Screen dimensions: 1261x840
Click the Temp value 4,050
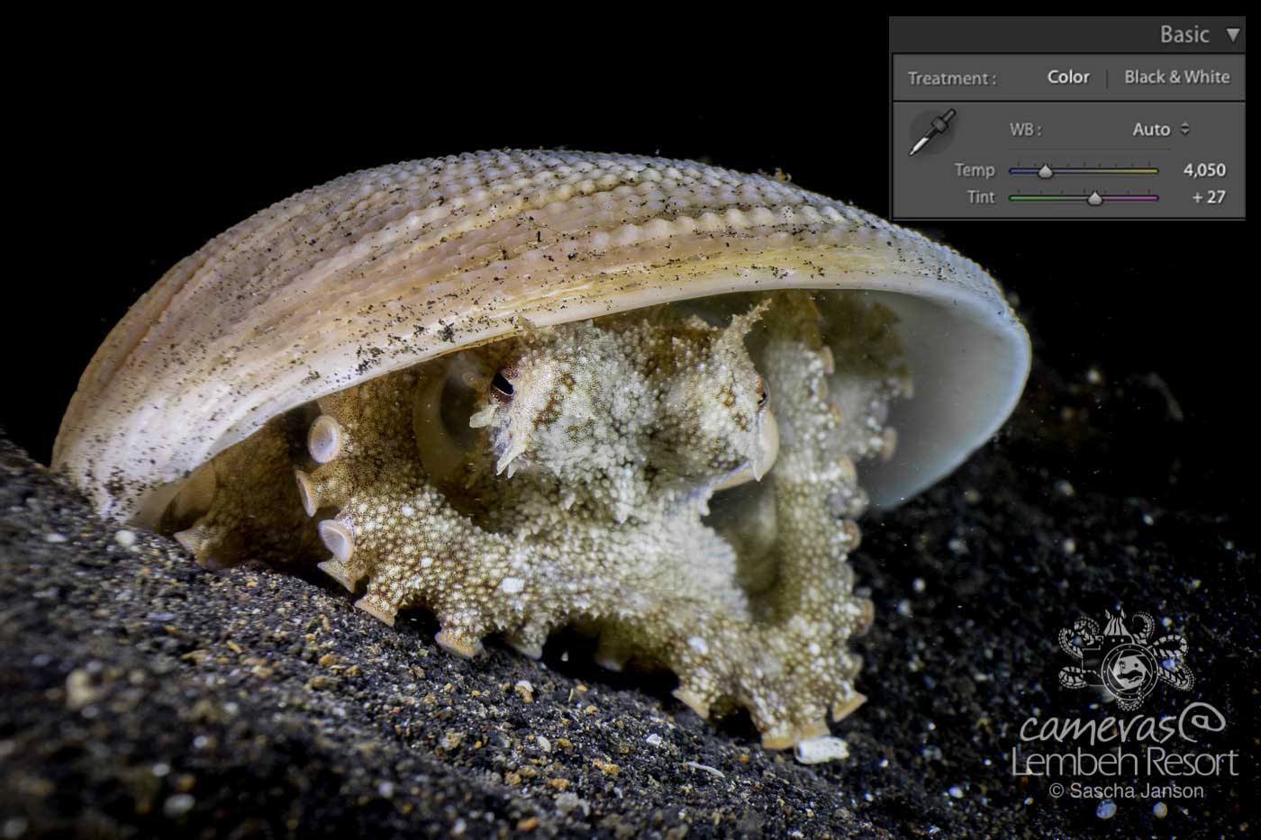coord(1204,170)
